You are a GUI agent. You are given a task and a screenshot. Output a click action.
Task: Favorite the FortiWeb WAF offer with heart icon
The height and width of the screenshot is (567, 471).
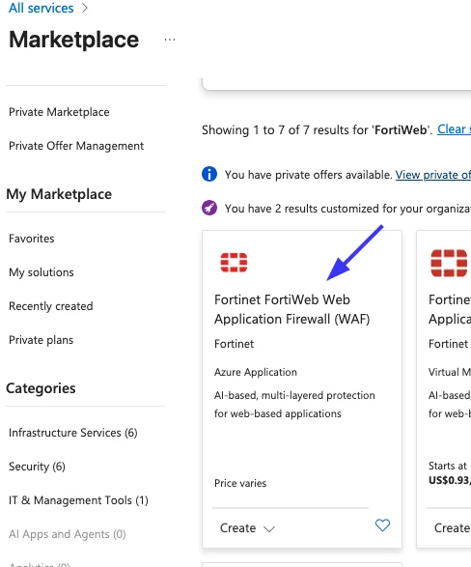coord(382,525)
